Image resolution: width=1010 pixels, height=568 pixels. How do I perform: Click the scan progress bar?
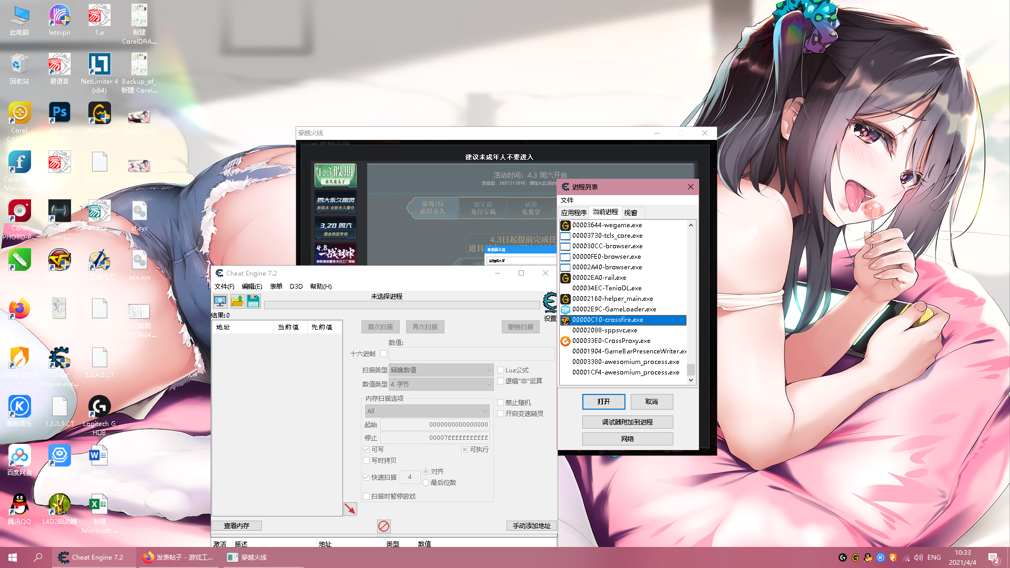pyautogui.click(x=401, y=305)
